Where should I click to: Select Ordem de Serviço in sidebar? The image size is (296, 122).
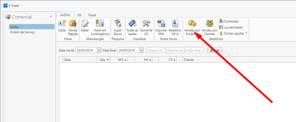22,32
